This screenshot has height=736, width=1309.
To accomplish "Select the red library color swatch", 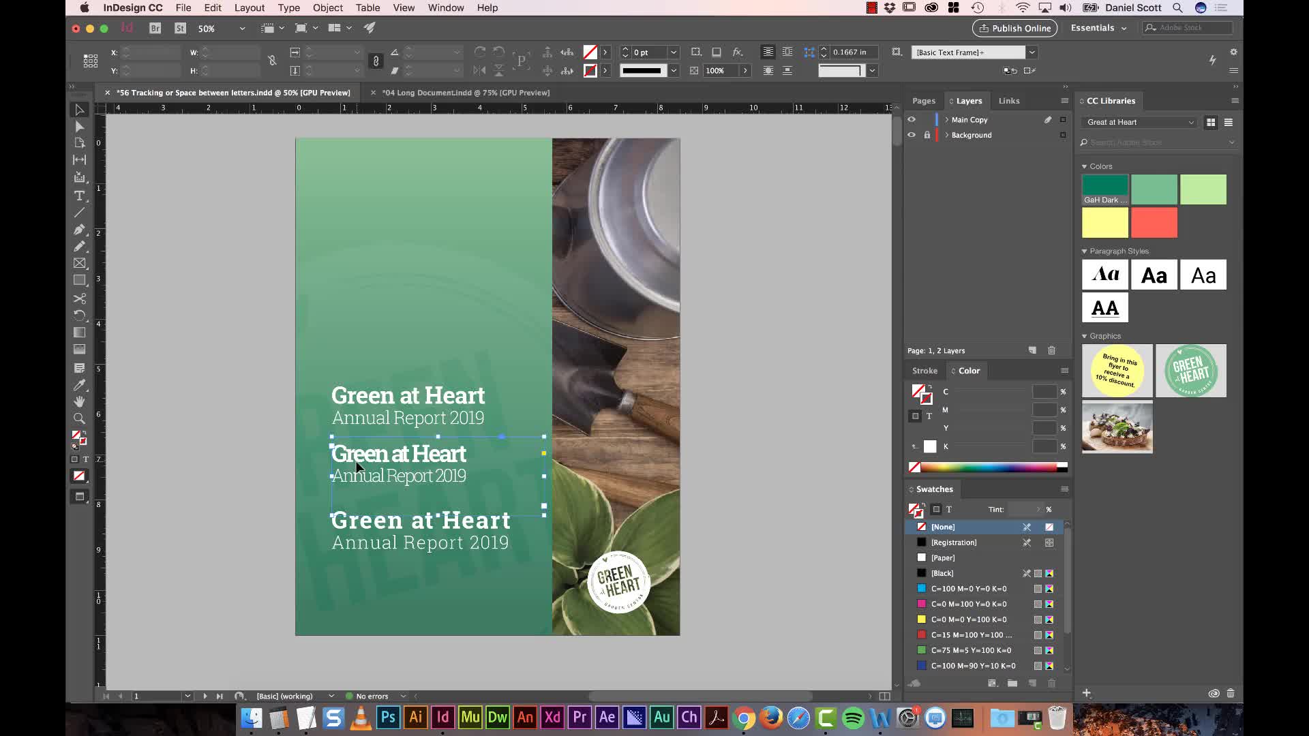I will coord(1154,223).
